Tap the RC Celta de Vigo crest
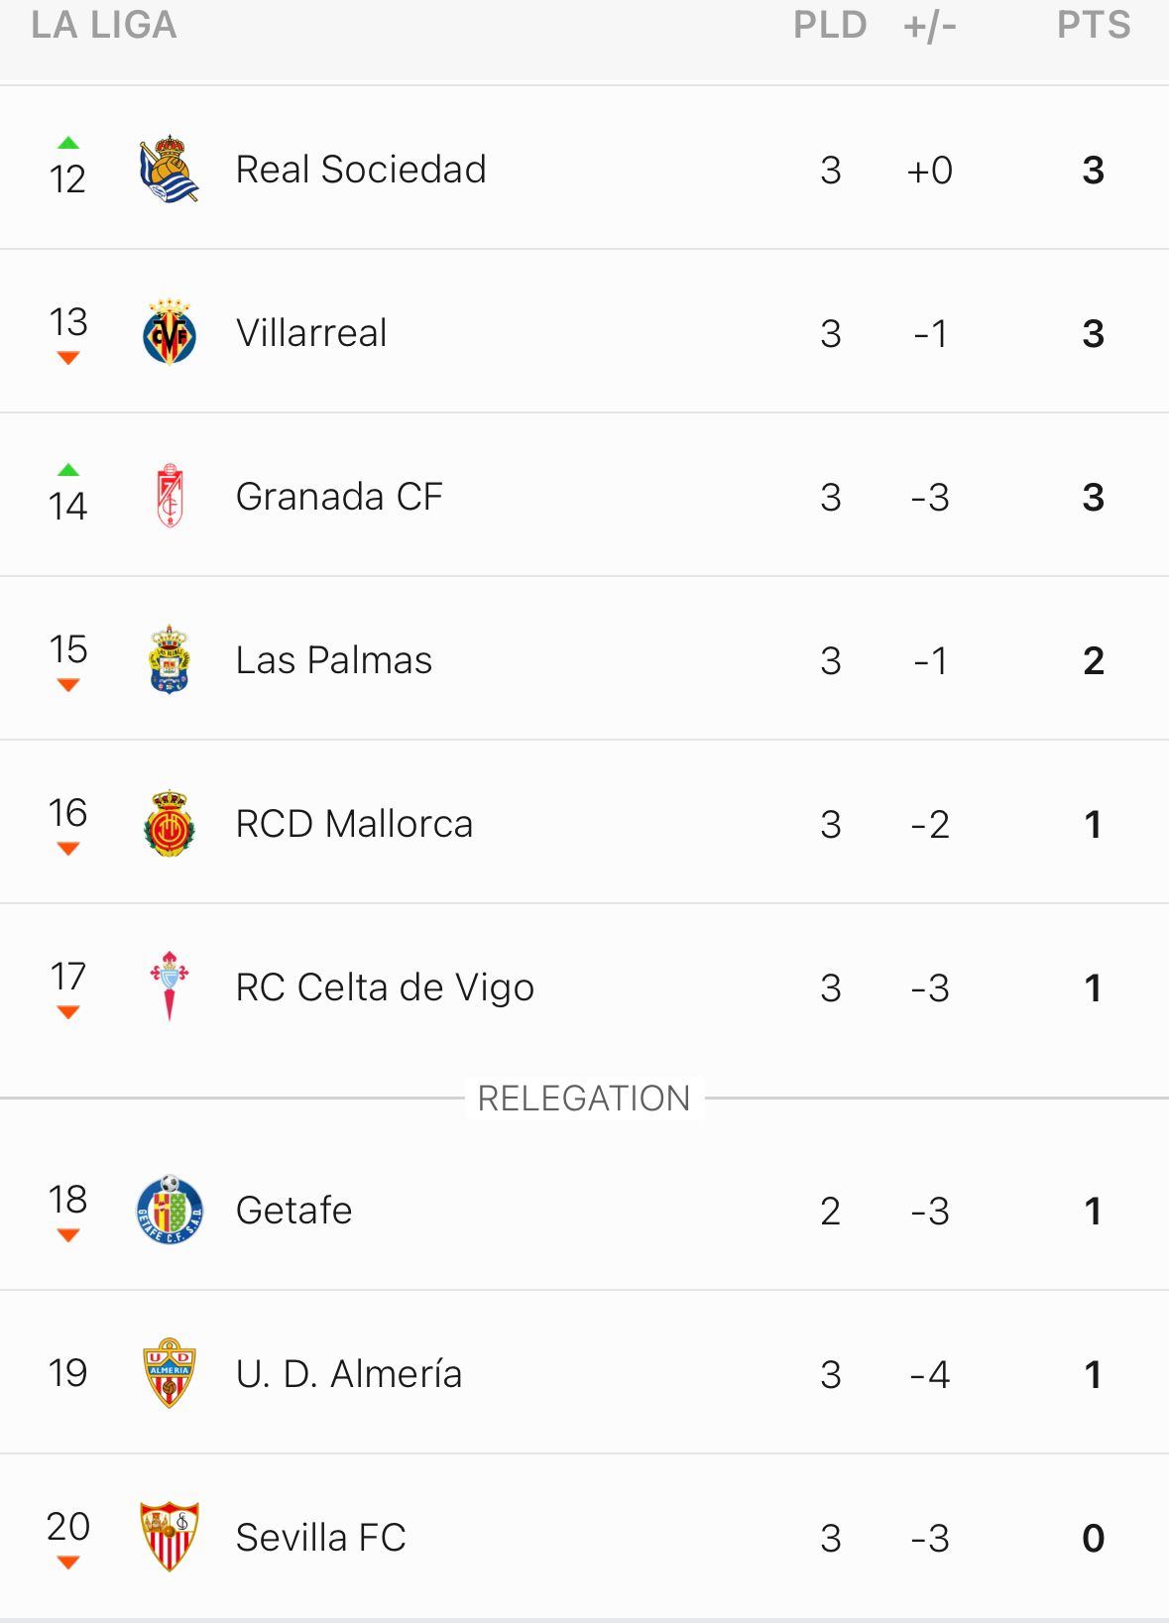The image size is (1169, 1623). pos(170,986)
